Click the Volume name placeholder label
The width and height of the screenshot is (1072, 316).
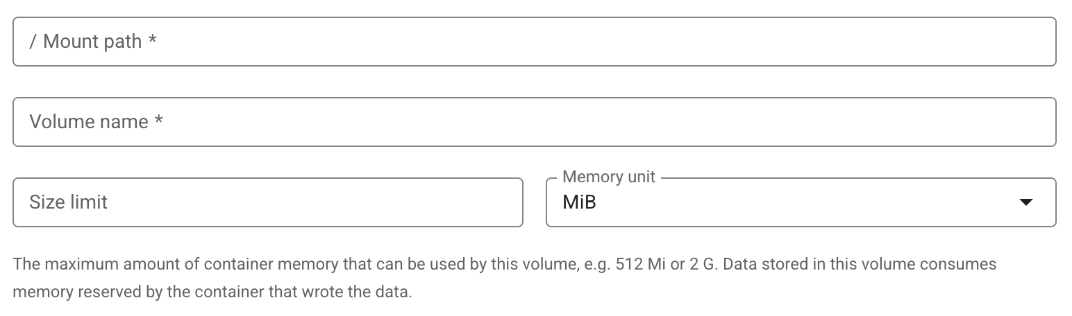click(x=89, y=122)
